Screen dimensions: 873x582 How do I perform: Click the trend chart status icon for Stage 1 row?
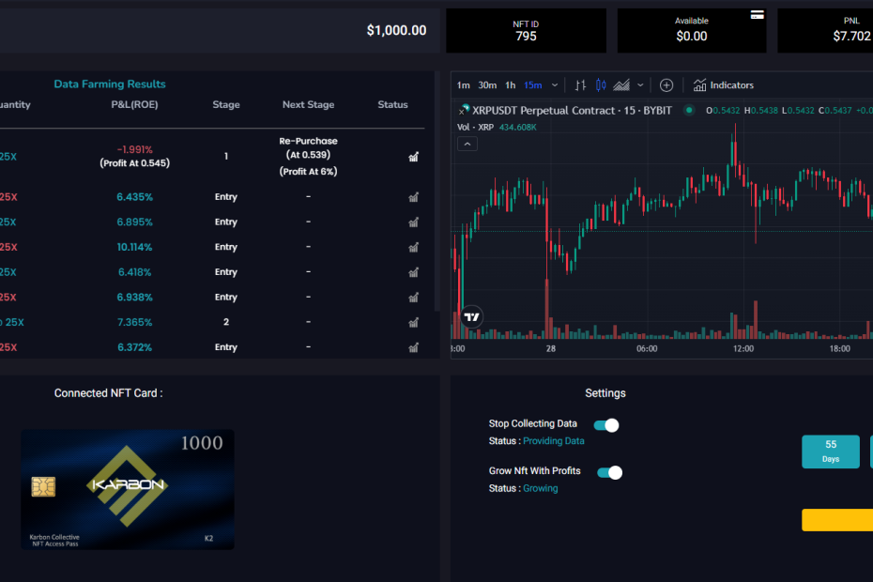coord(413,157)
